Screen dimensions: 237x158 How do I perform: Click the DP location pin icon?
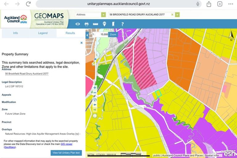tap(104, 24)
